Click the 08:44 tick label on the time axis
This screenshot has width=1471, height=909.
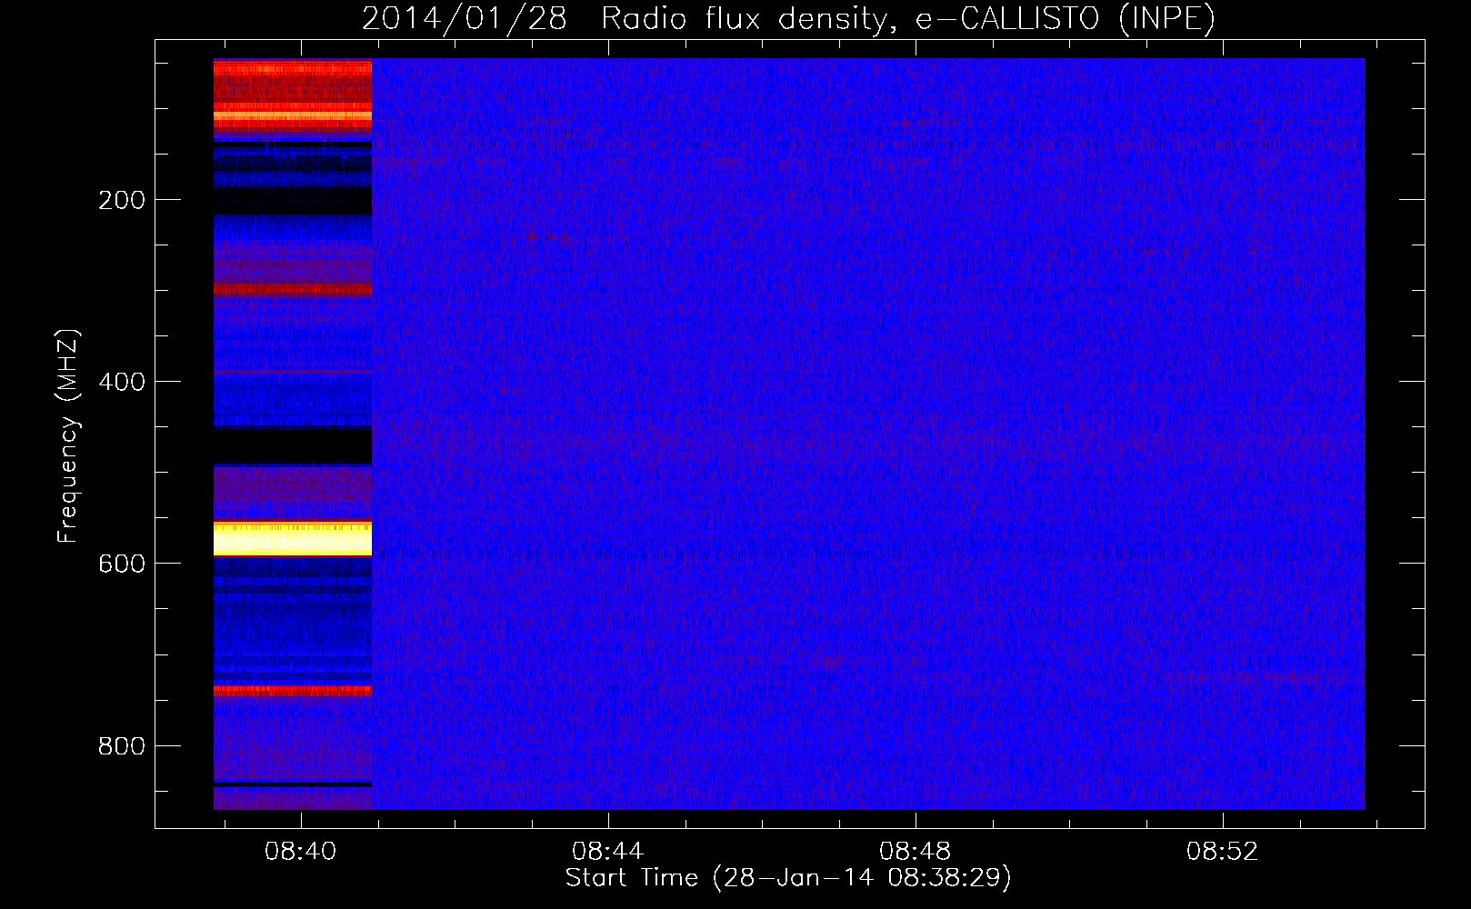(607, 851)
